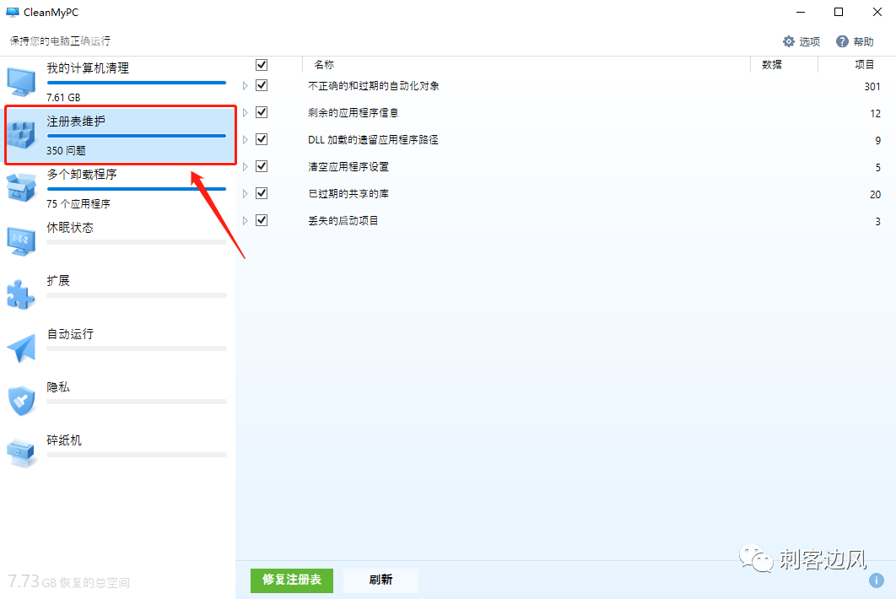Click the 数据 column header
The image size is (896, 599).
coord(772,65)
